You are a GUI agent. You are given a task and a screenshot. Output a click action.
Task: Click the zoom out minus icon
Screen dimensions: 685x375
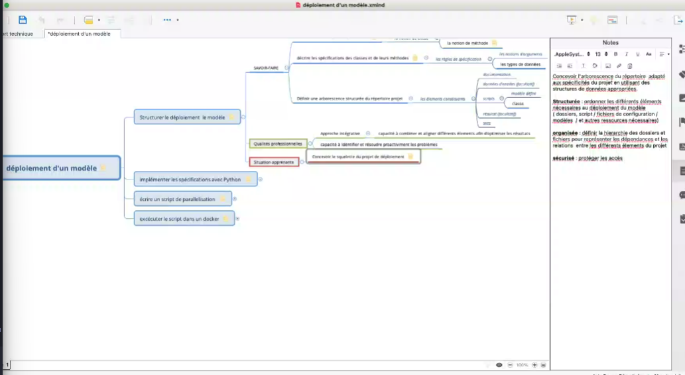point(510,365)
